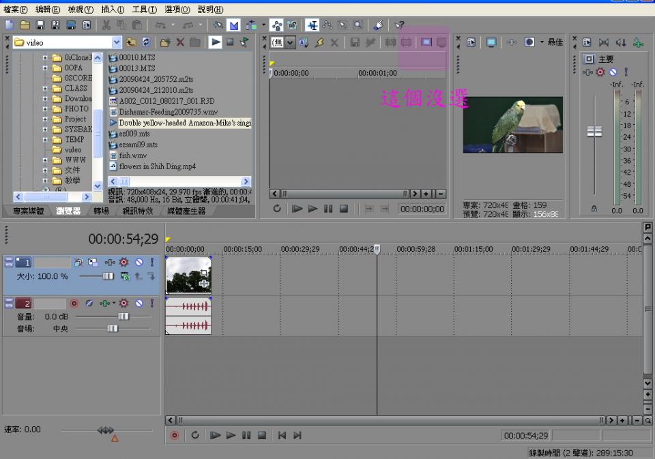
Task: Click the track 1 Track FX icon
Action: [123, 262]
